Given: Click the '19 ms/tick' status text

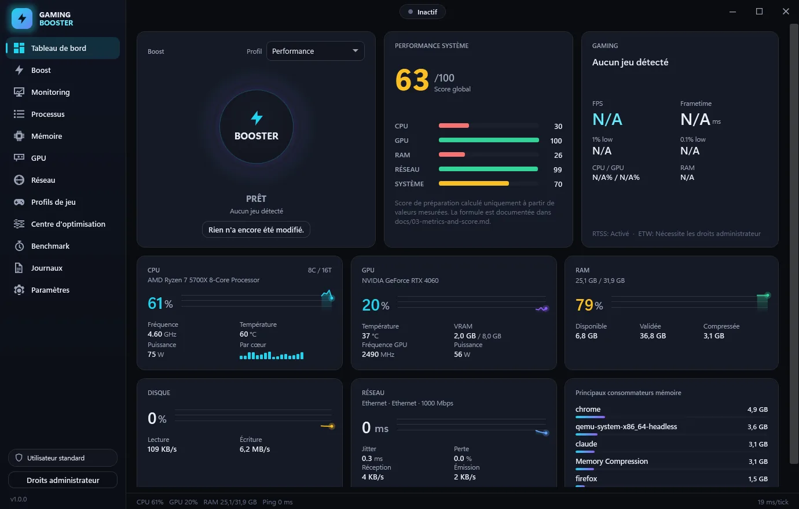Looking at the screenshot, I should pyautogui.click(x=773, y=502).
